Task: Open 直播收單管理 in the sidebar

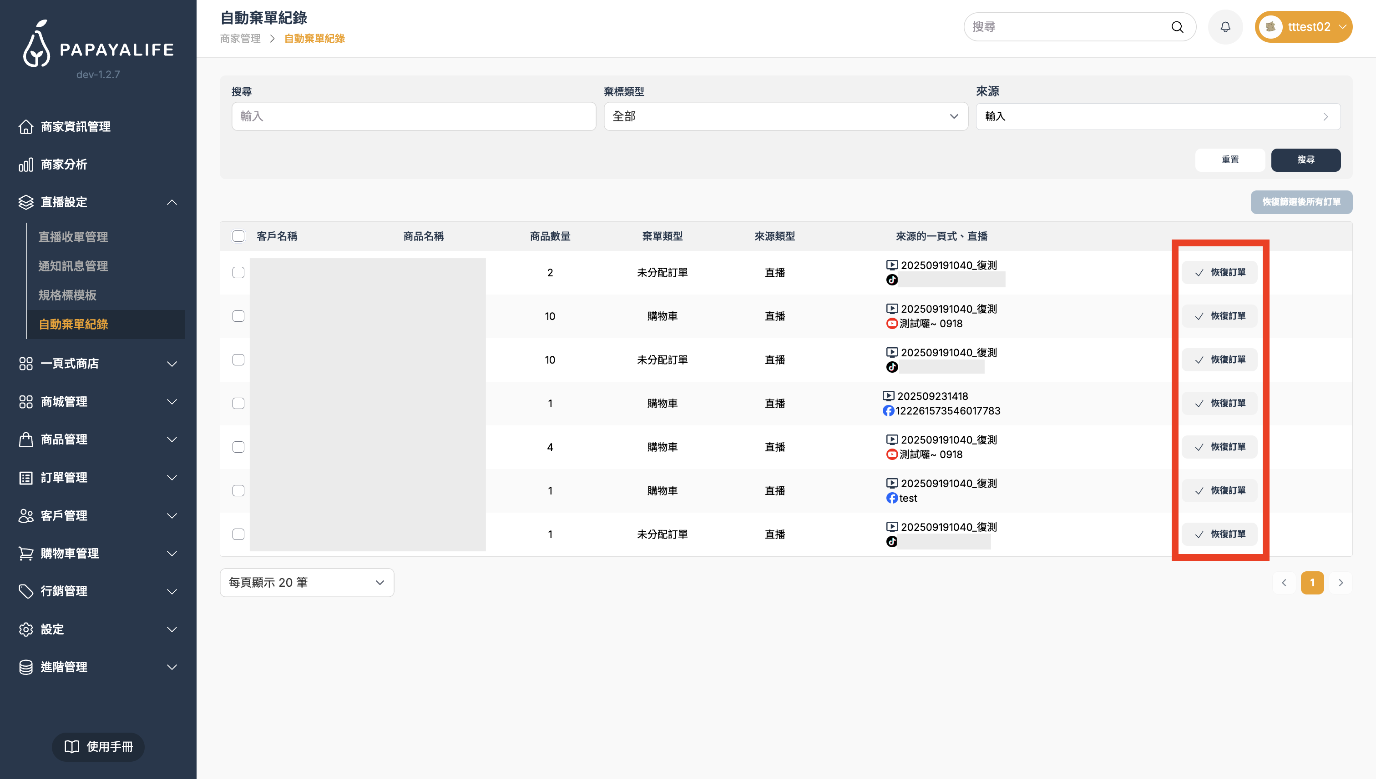Action: (x=73, y=237)
